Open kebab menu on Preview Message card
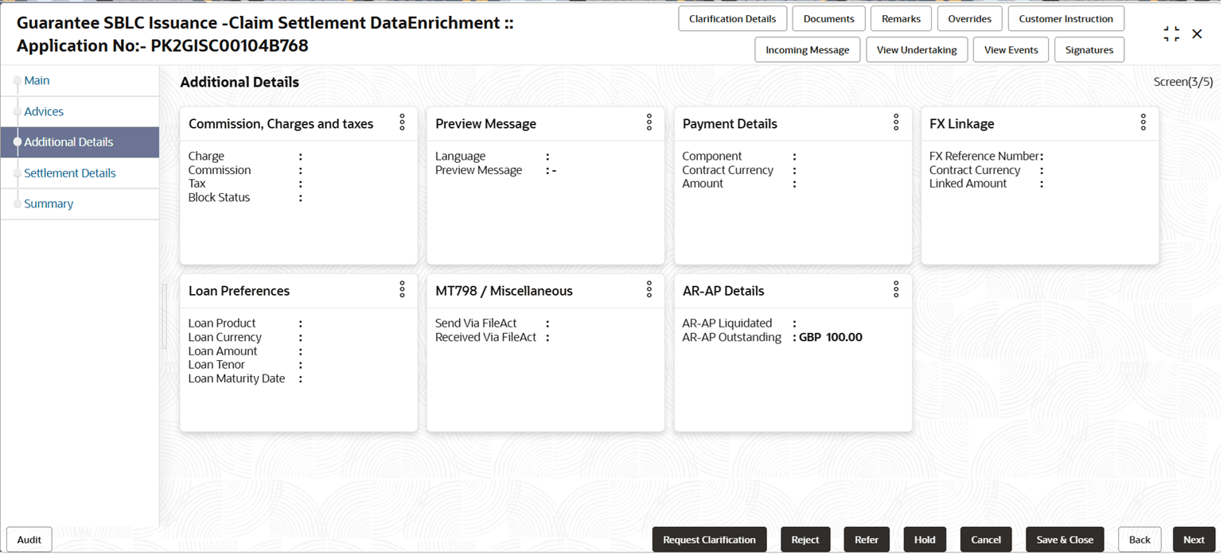Screen dimensions: 1227x554 [x=649, y=122]
